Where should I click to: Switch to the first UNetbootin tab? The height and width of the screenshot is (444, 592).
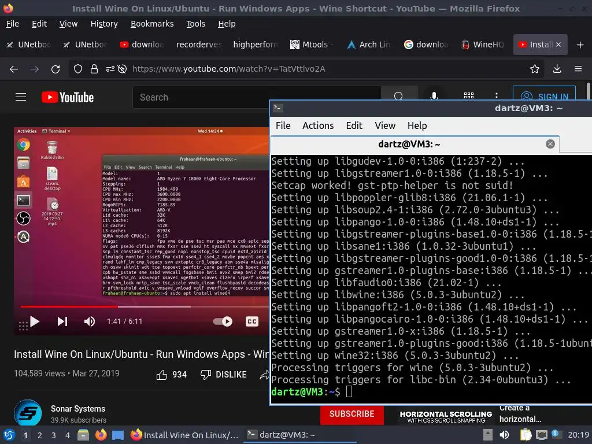(29, 45)
